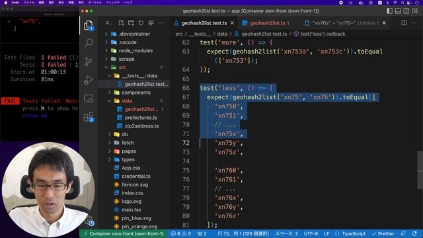The width and height of the screenshot is (423, 238).
Task: Switch to the geohash2list.test.ts tab
Action: 204,23
